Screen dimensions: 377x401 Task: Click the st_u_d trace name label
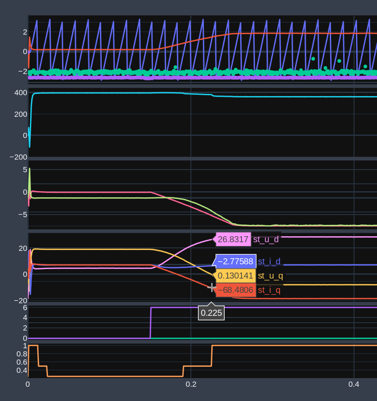(x=266, y=239)
